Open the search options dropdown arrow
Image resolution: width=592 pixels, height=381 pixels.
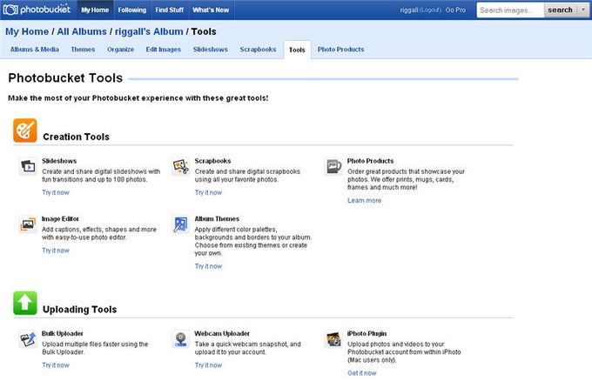click(583, 10)
